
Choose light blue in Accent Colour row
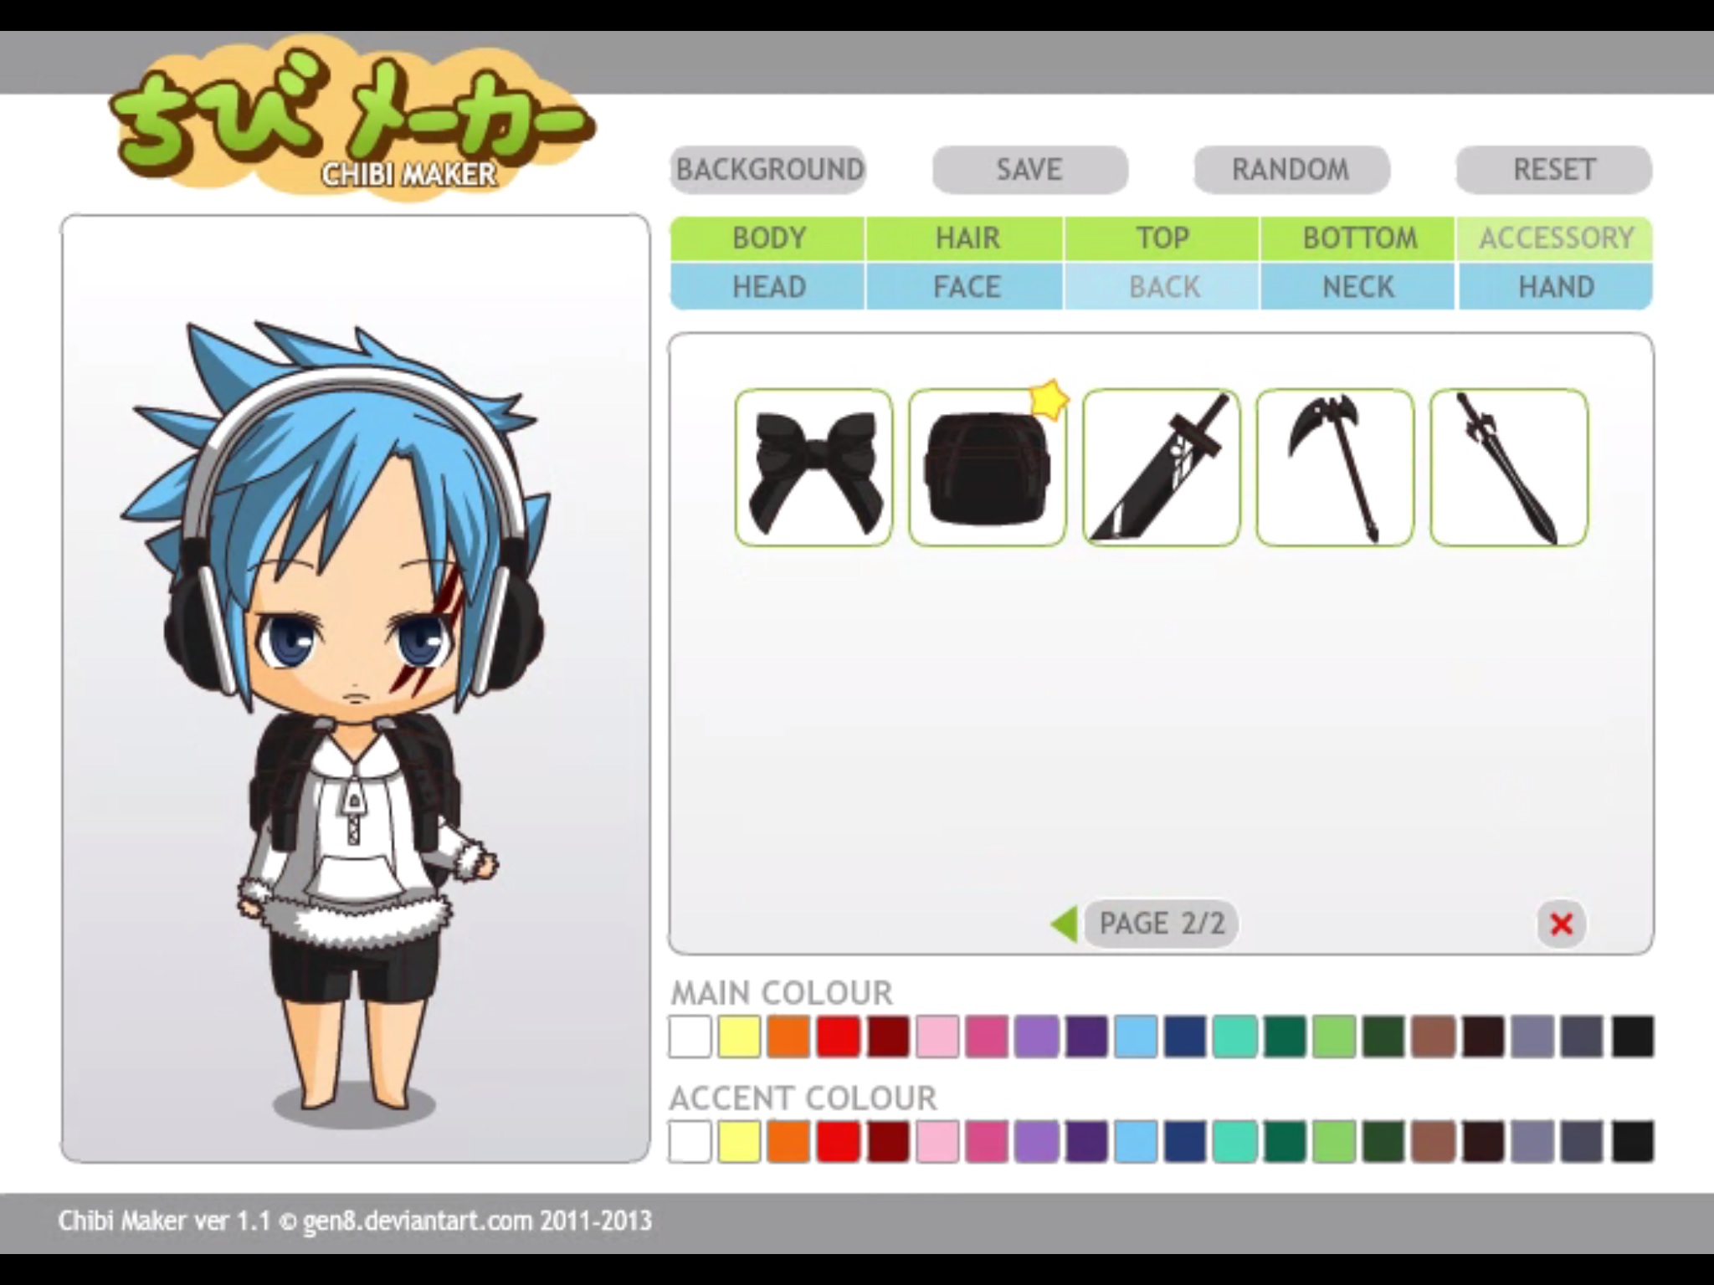1136,1142
